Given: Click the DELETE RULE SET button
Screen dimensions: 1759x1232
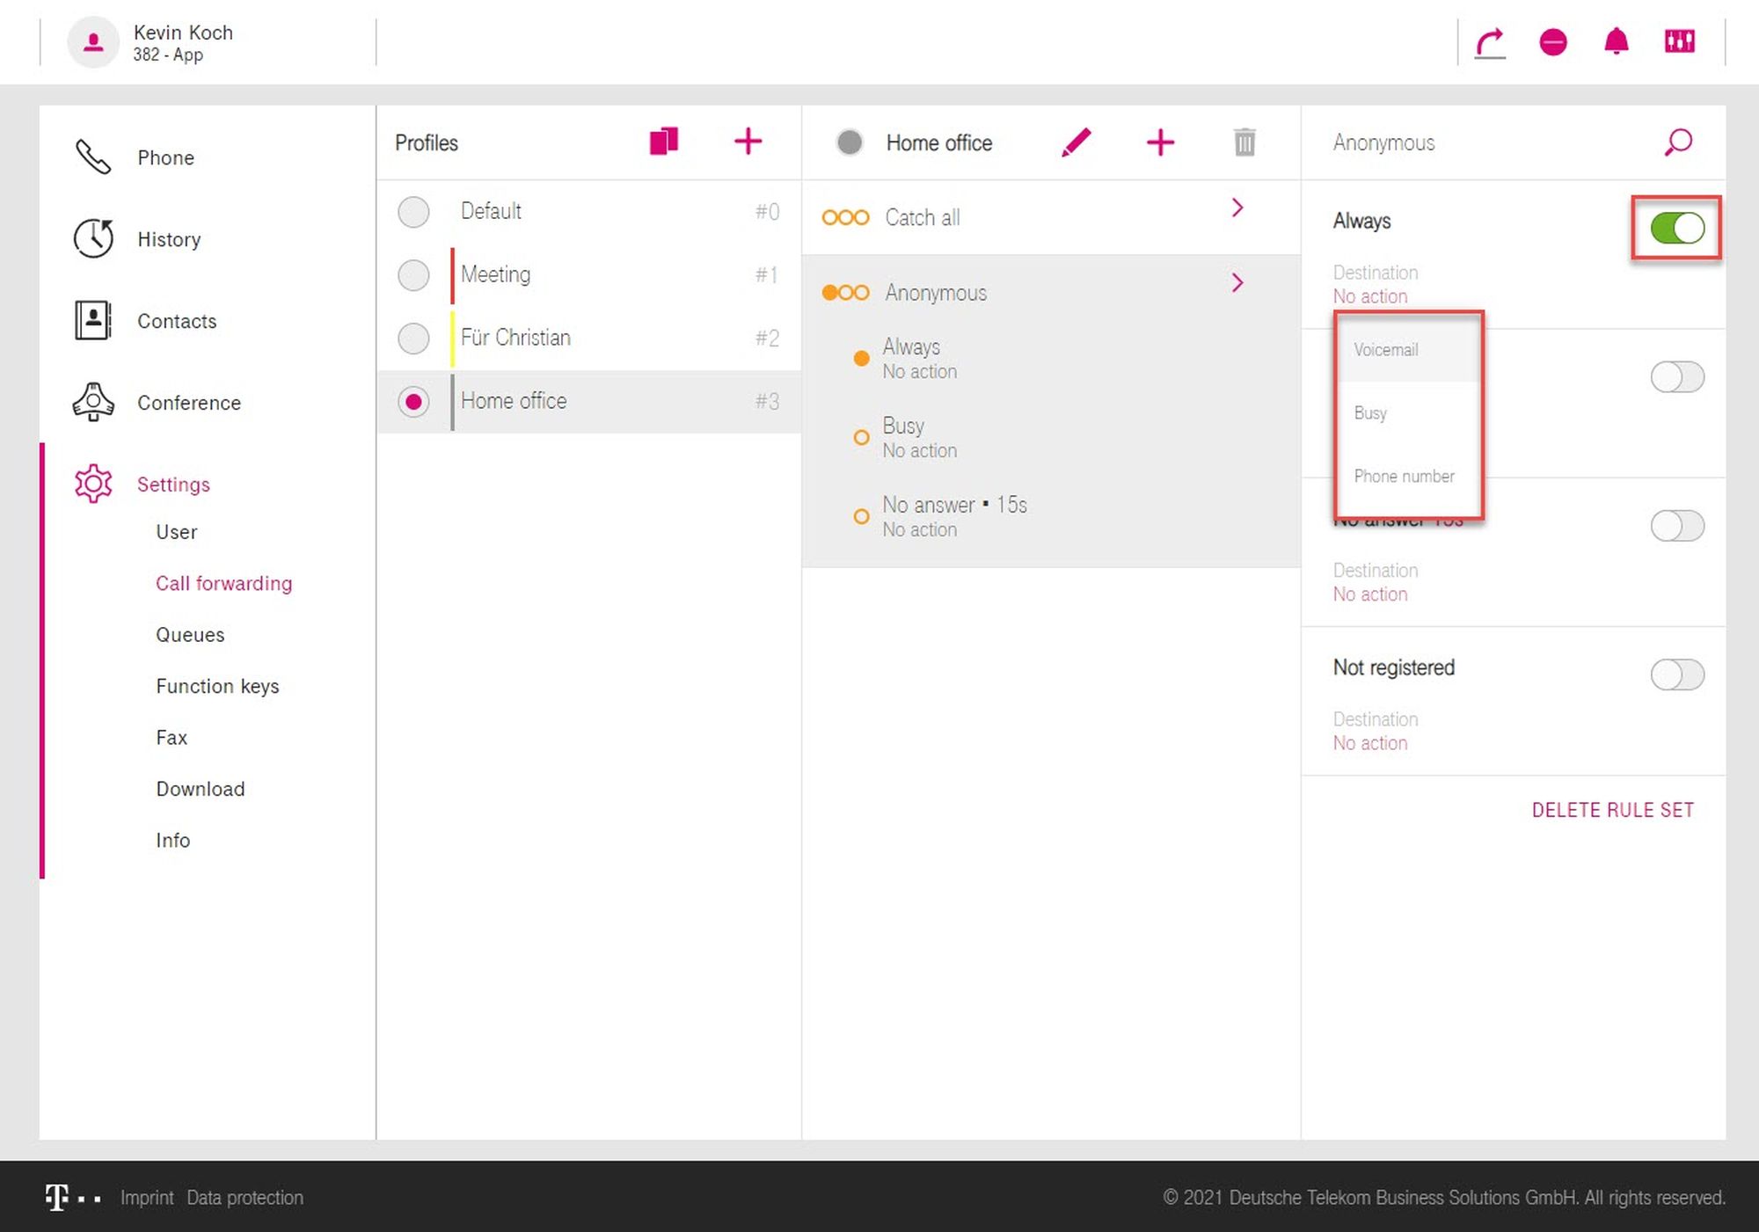Looking at the screenshot, I should pos(1612,810).
